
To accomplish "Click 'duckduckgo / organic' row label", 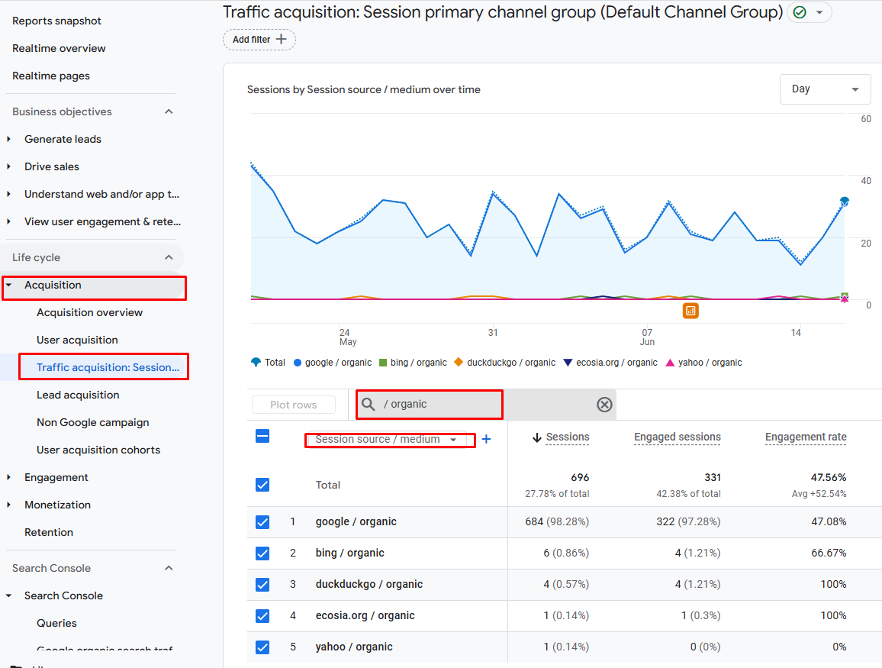I will click(369, 584).
